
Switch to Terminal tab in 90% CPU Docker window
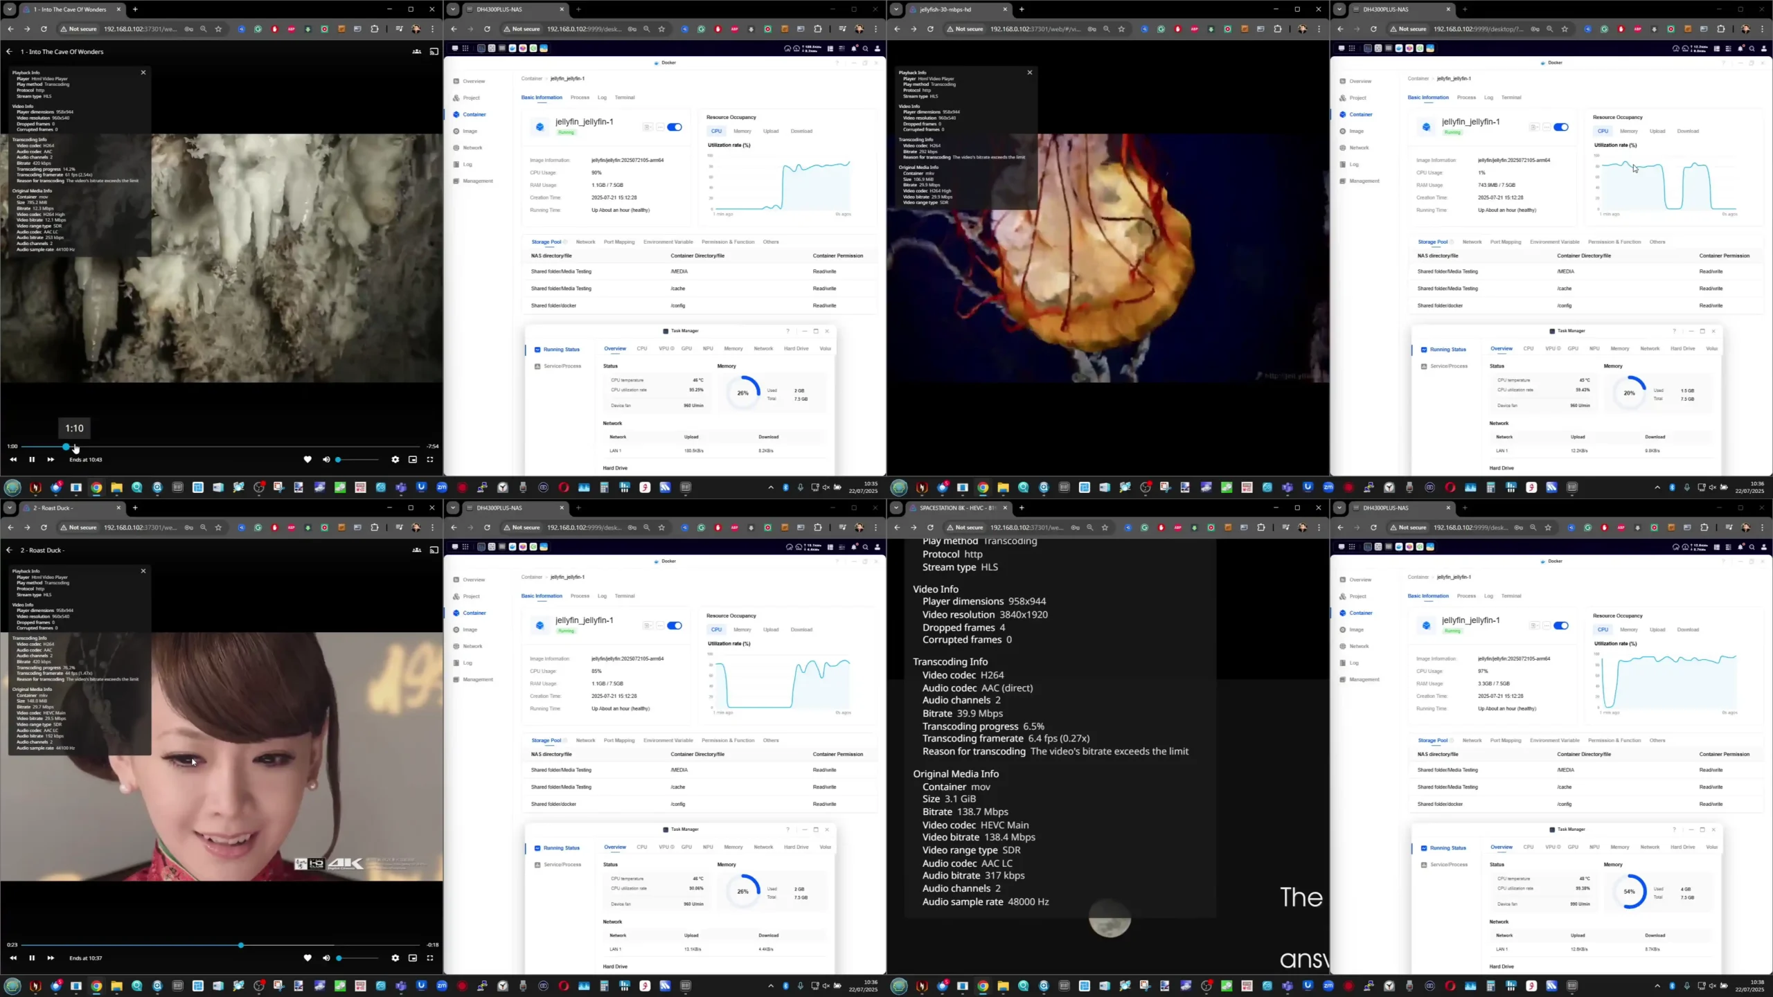625,98
